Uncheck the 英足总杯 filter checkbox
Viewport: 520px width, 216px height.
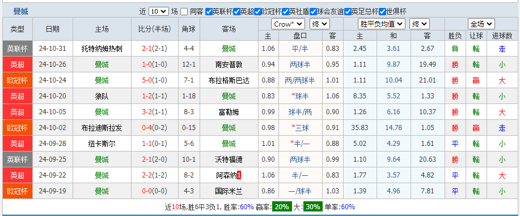(x=348, y=11)
